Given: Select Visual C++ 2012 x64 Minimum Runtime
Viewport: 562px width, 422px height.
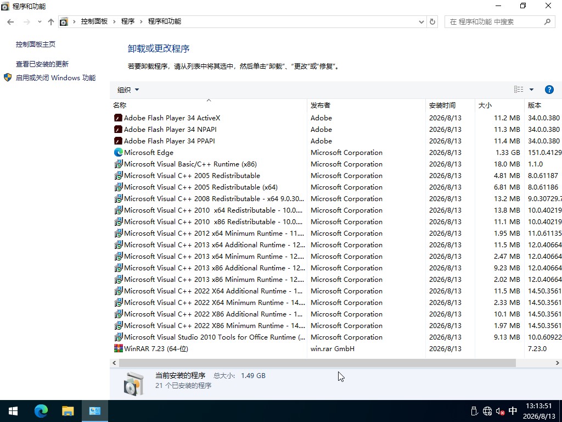Looking at the screenshot, I should 336,233.
